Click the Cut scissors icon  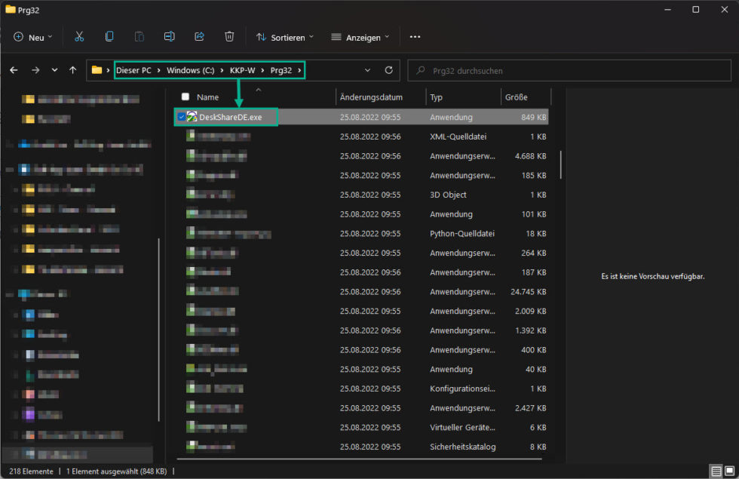click(79, 37)
